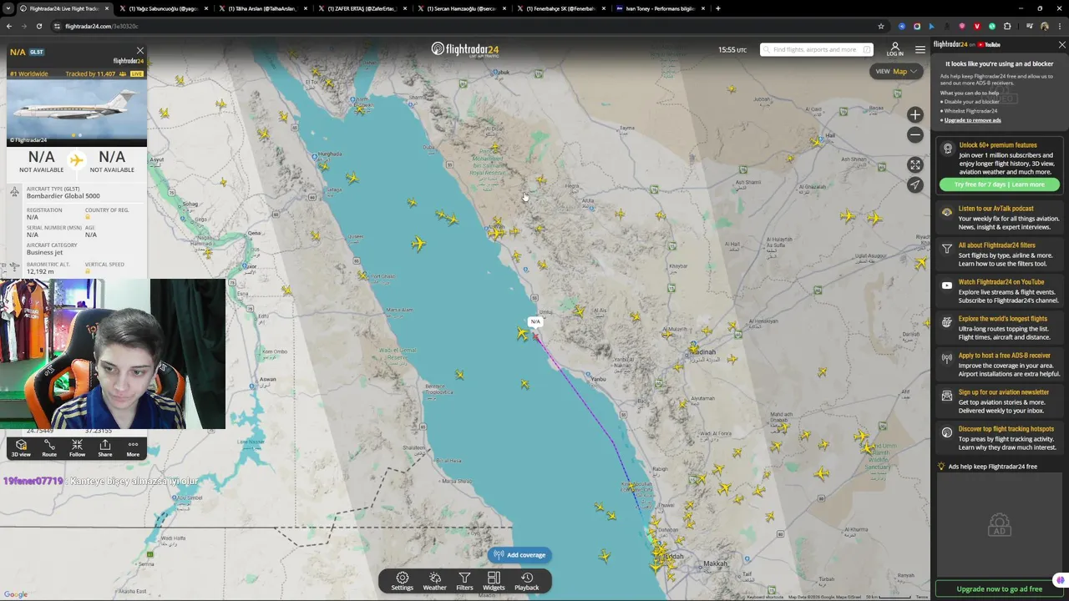Click the Flightradar24 logo
This screenshot has height=601, width=1069.
[x=465, y=50]
